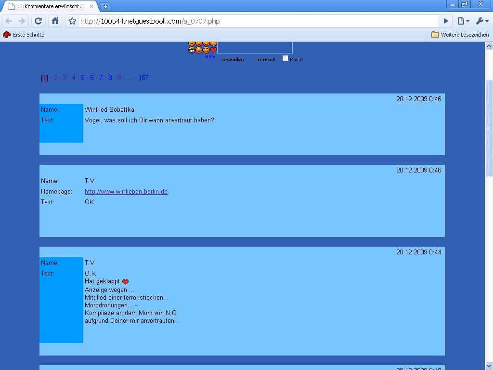Open the page menu dropdown
493x370 pixels.
tap(463, 21)
